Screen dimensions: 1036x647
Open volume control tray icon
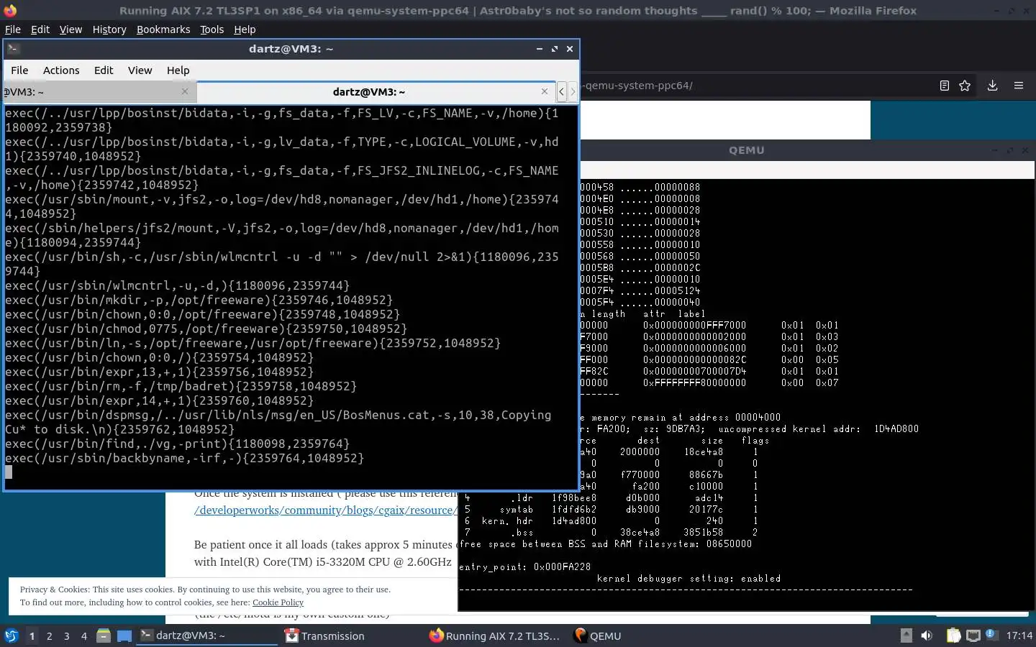(x=927, y=635)
